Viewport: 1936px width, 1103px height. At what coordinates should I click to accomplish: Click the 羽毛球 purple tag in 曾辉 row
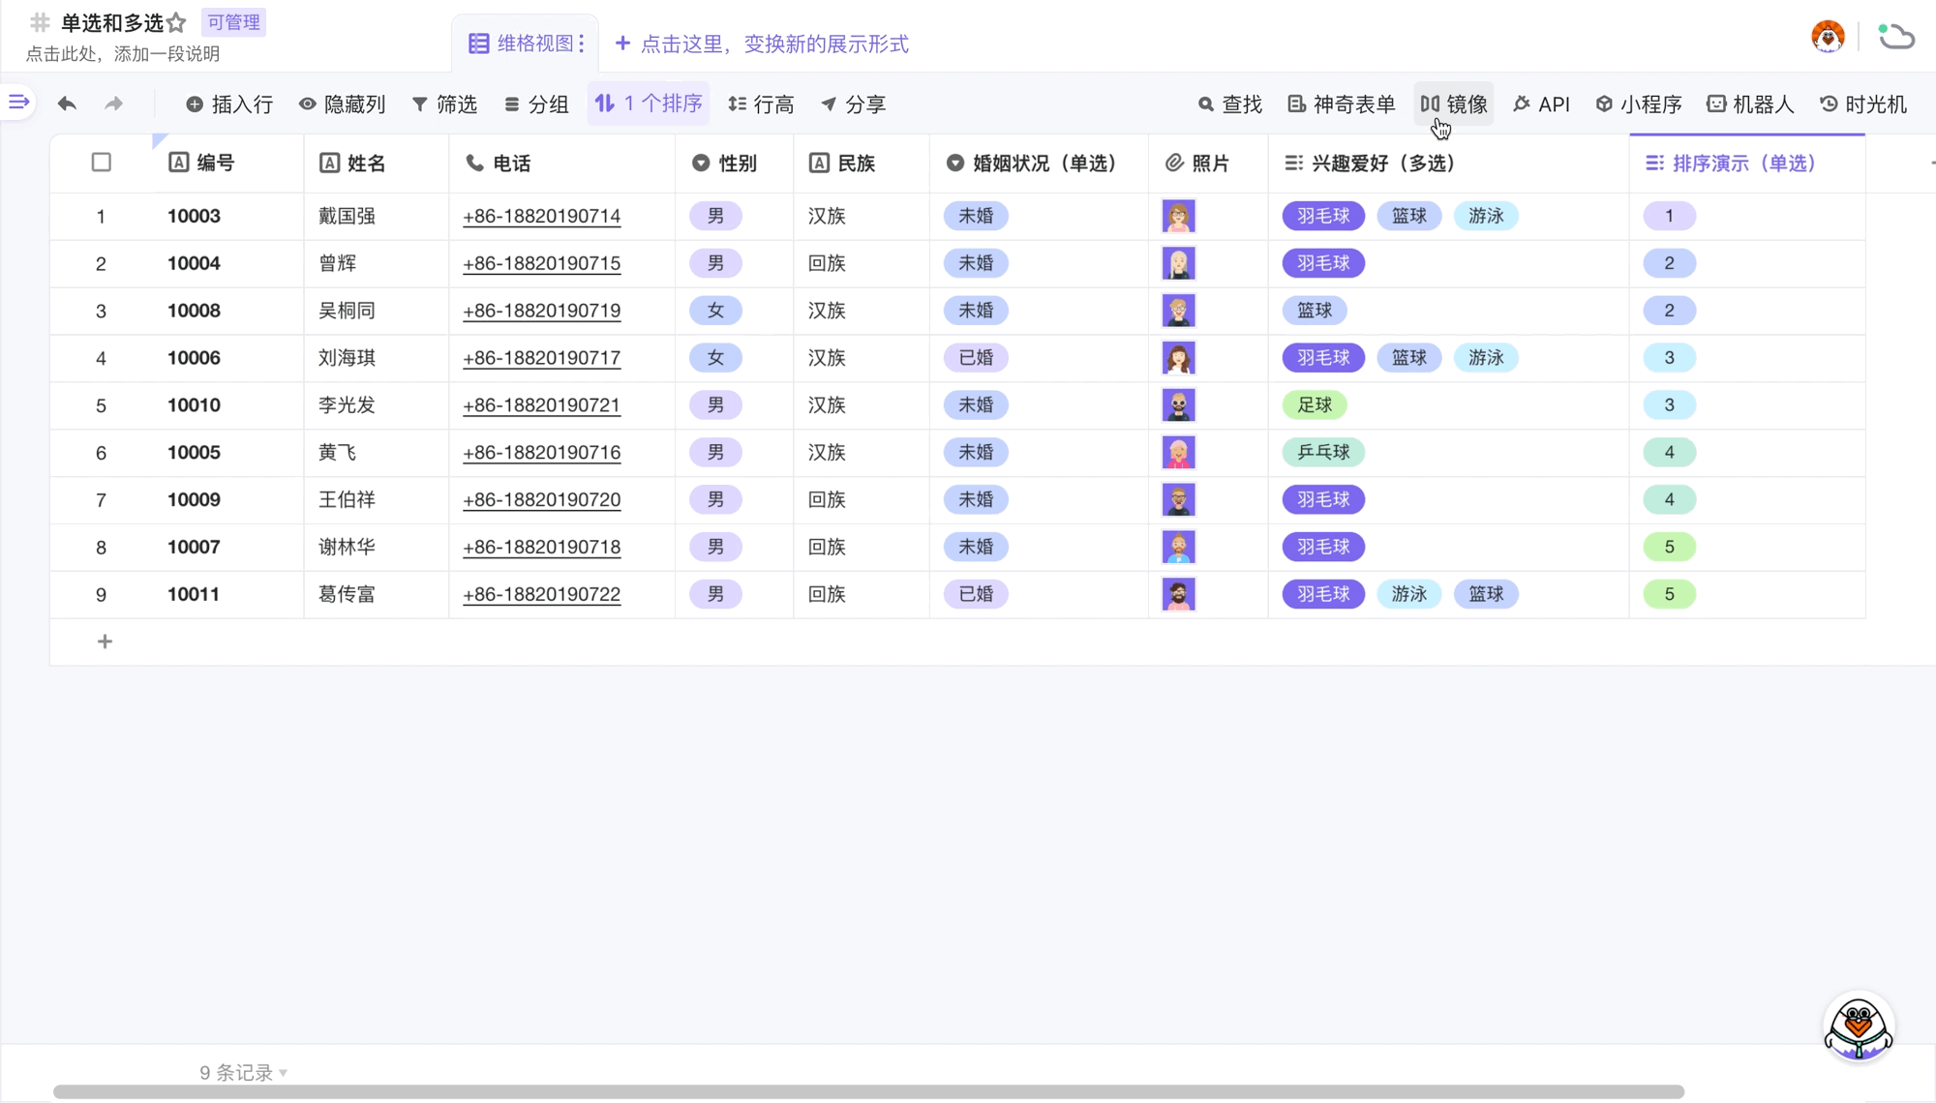point(1322,263)
